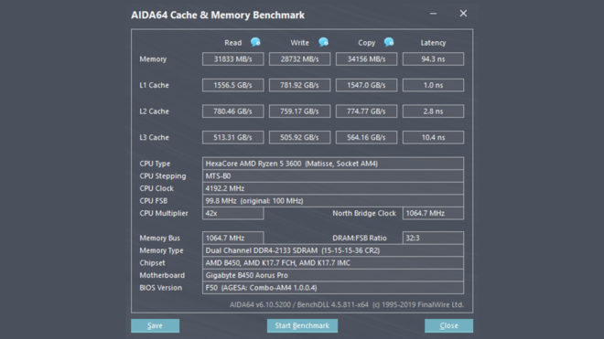This screenshot has height=339, width=604.
Task: Click the info bubble icon next to Copy
Action: (389, 42)
